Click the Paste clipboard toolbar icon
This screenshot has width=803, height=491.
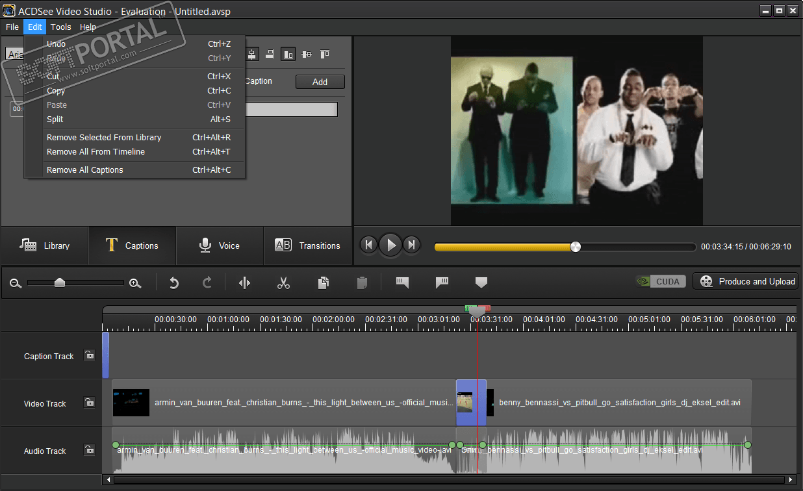click(363, 283)
